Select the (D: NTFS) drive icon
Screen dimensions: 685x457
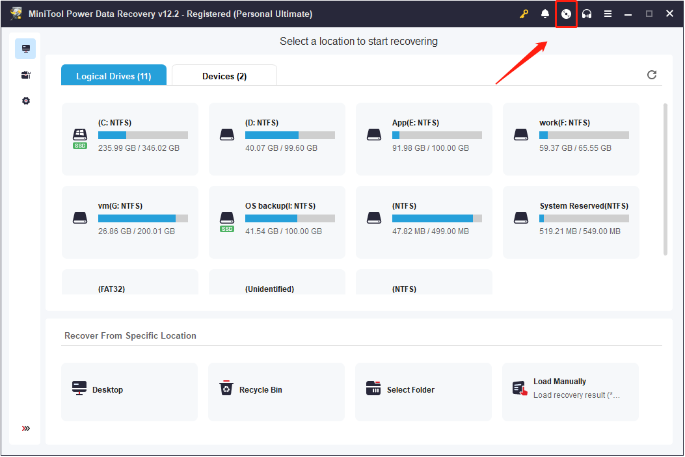[x=227, y=135]
